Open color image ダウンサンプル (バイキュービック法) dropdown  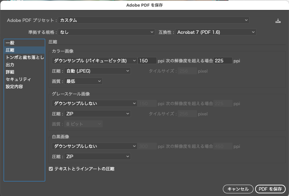(94, 61)
